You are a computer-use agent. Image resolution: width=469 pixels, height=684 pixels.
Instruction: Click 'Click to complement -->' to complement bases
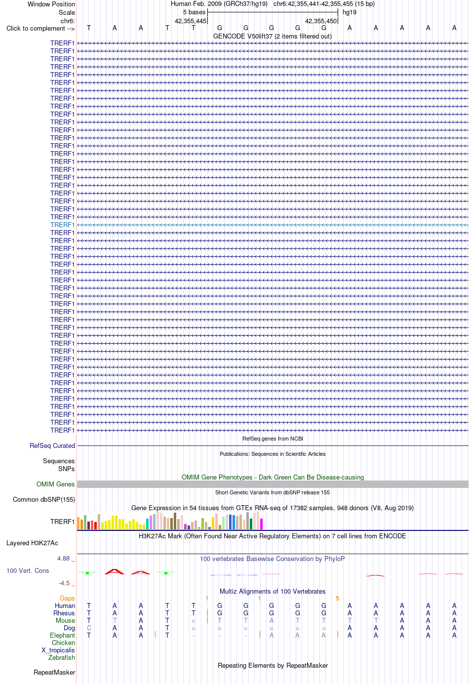[x=40, y=28]
